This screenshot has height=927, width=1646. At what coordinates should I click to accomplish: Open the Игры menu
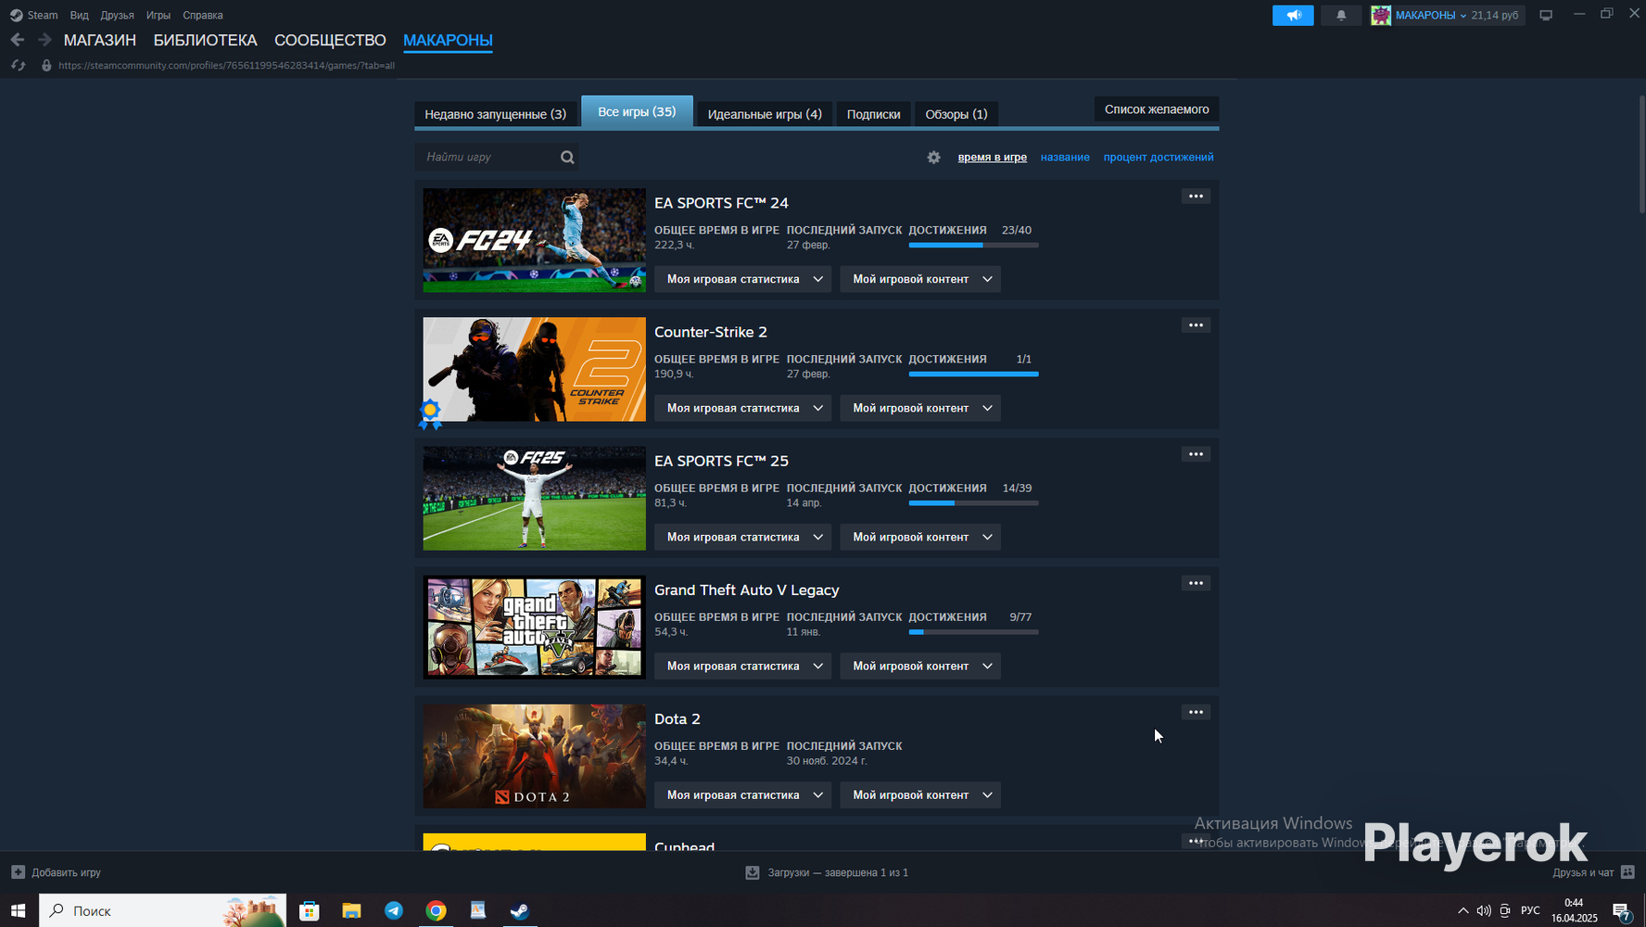coord(158,15)
